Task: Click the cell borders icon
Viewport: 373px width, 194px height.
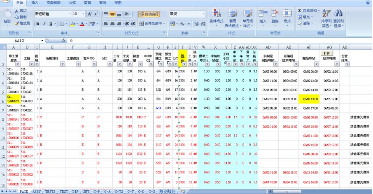Action: pos(62,24)
